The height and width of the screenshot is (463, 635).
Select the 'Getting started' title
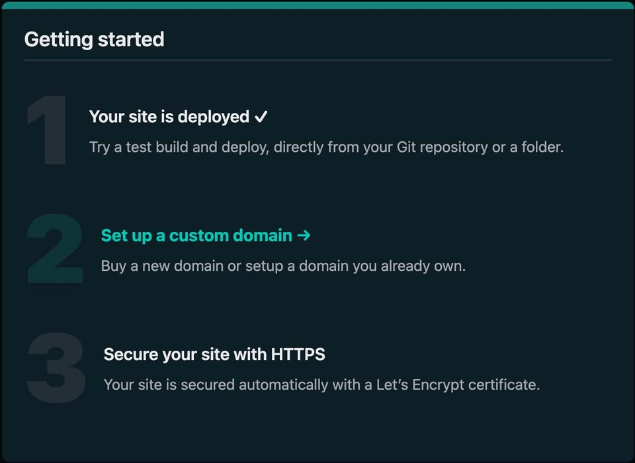click(94, 39)
